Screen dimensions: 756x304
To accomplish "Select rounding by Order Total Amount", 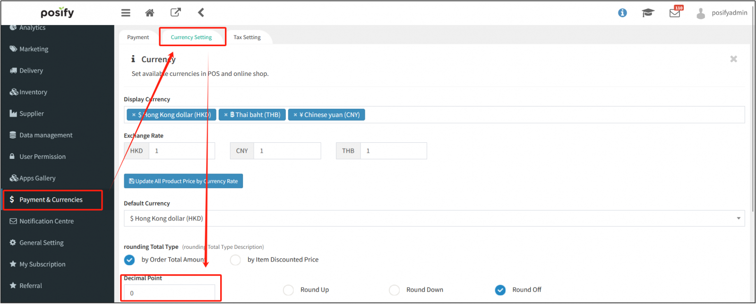I will pos(129,260).
